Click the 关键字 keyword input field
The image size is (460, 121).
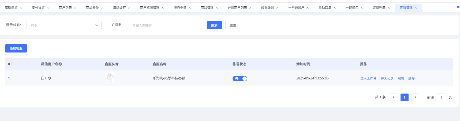165,25
